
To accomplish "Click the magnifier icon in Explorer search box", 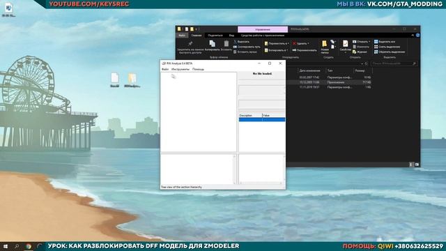I will (414, 63).
